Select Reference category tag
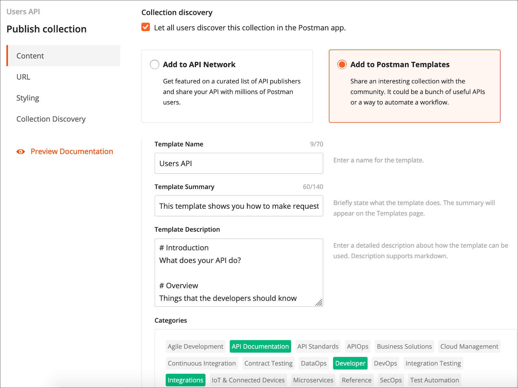The width and height of the screenshot is (518, 388). (356, 380)
